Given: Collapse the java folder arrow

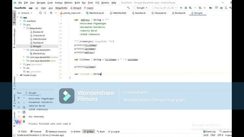Looking at the screenshot, I should tap(21, 24).
